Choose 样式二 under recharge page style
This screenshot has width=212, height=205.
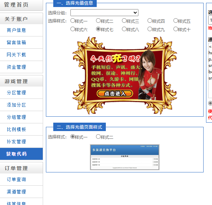pyautogui.click(x=98, y=137)
